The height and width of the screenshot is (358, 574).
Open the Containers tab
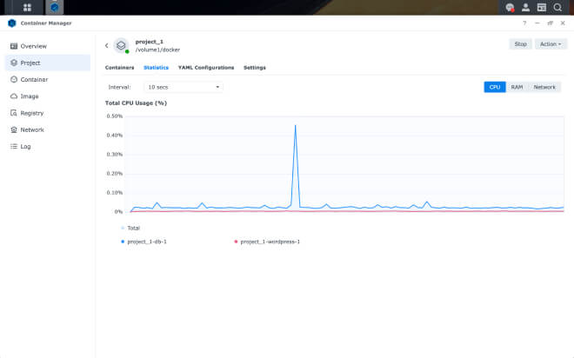coord(119,68)
